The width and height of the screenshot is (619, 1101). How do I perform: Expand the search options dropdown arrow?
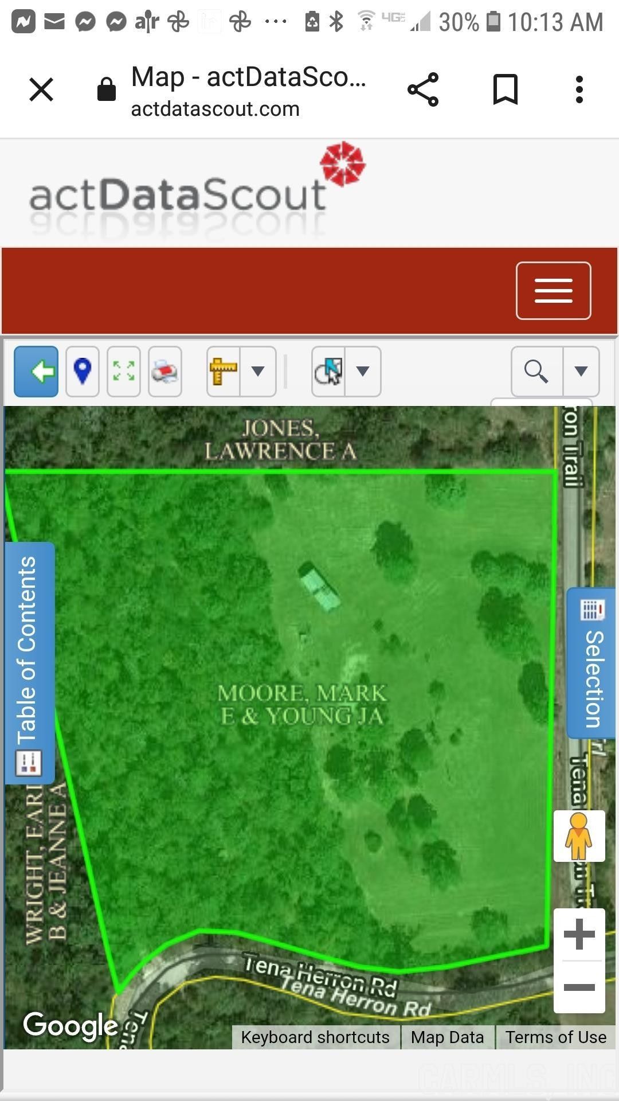coord(581,372)
